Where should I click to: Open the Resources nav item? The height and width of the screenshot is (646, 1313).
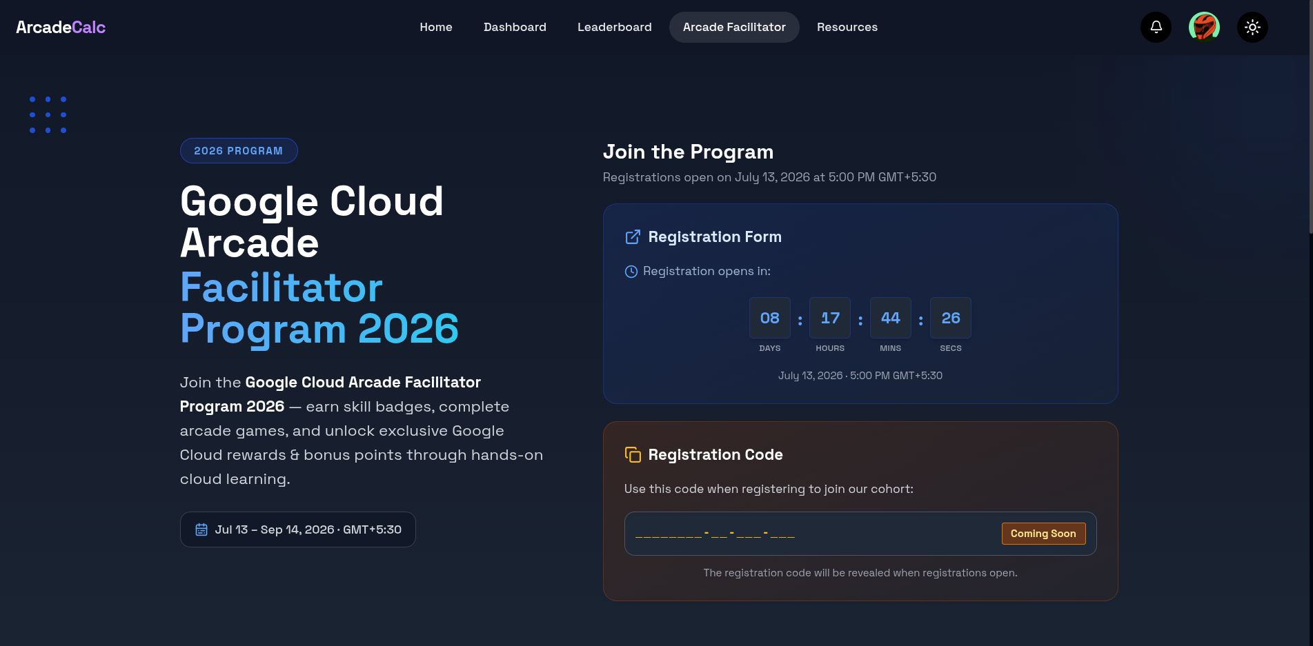pyautogui.click(x=847, y=27)
